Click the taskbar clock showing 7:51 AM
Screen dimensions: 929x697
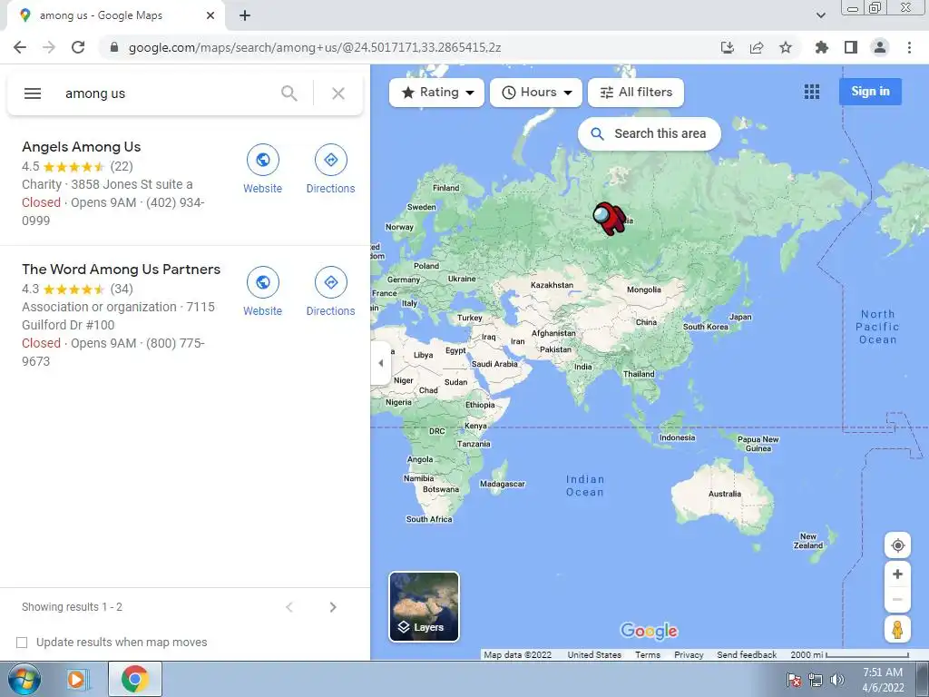[883, 680]
